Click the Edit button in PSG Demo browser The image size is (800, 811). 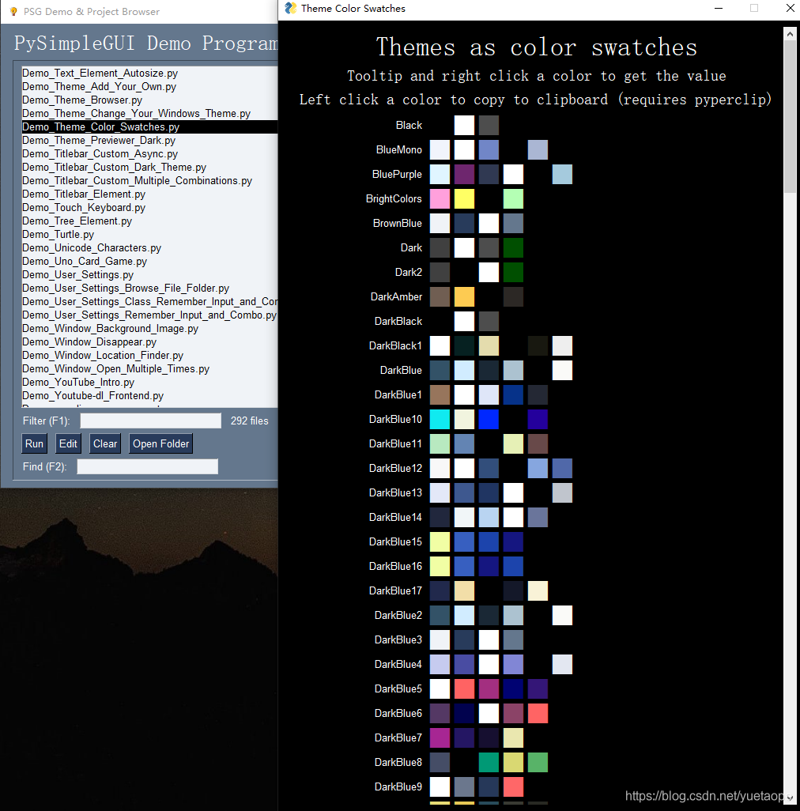[68, 443]
